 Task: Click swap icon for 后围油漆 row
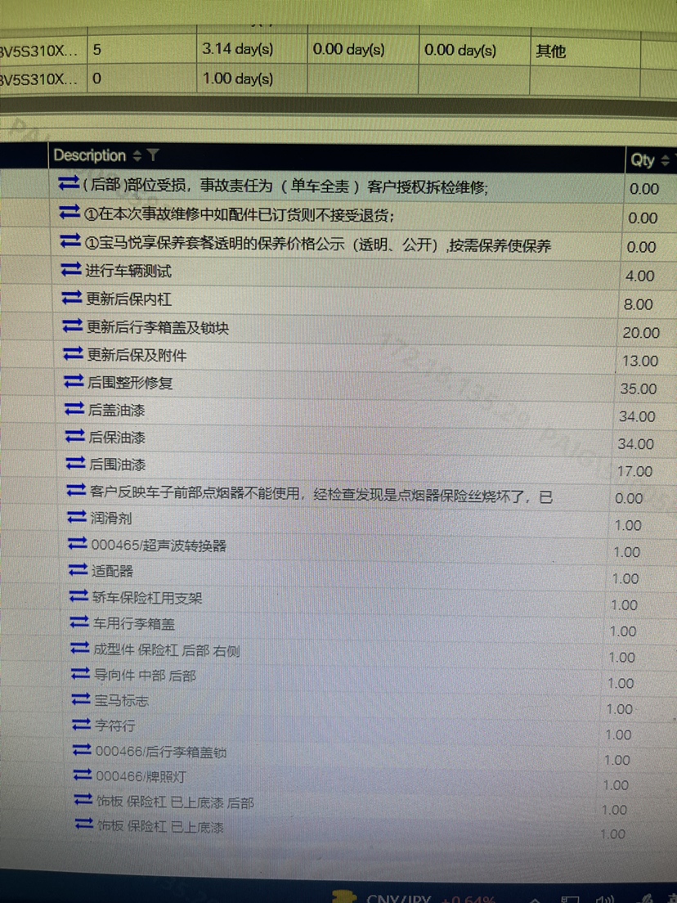(x=75, y=463)
